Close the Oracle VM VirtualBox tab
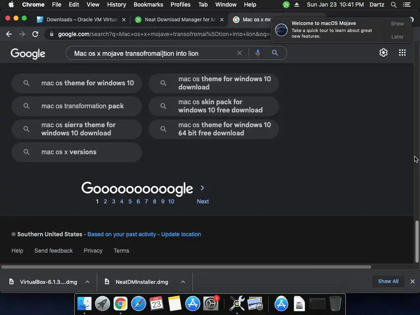The width and height of the screenshot is (420, 315). pos(124,20)
